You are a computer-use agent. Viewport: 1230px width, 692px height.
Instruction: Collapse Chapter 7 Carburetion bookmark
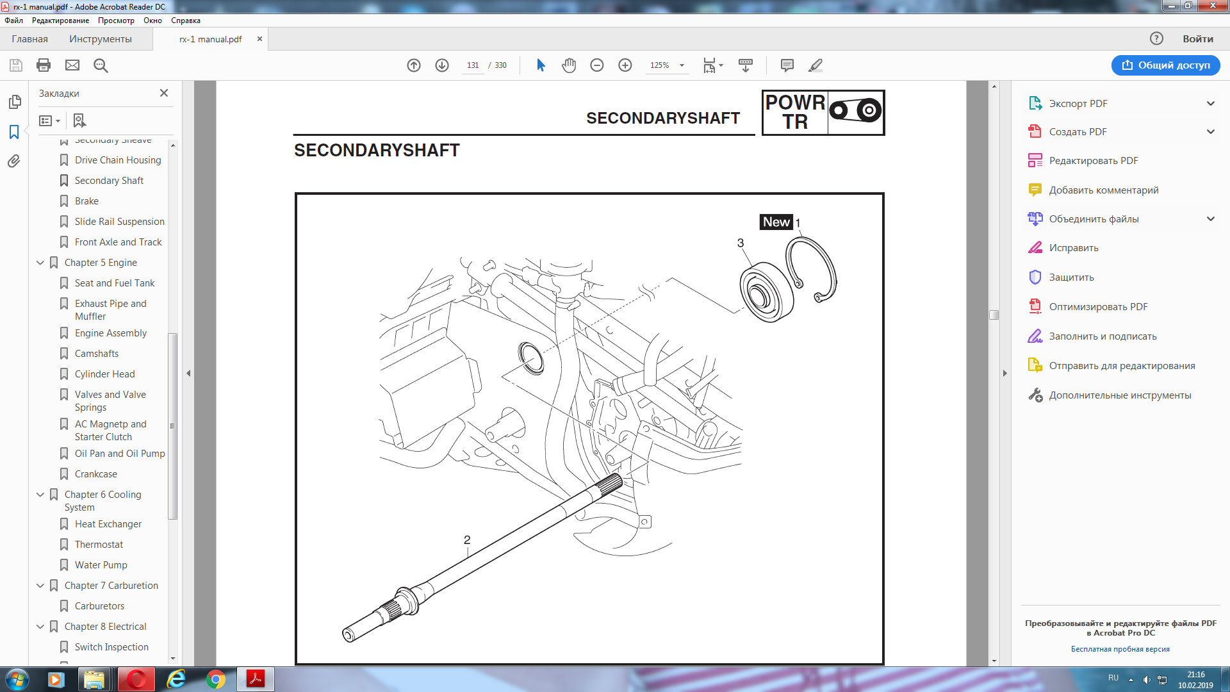tap(40, 586)
